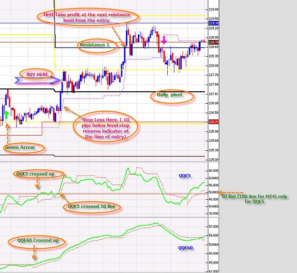
Task: Select the 228.76 current price tag
Action: pos(214,42)
